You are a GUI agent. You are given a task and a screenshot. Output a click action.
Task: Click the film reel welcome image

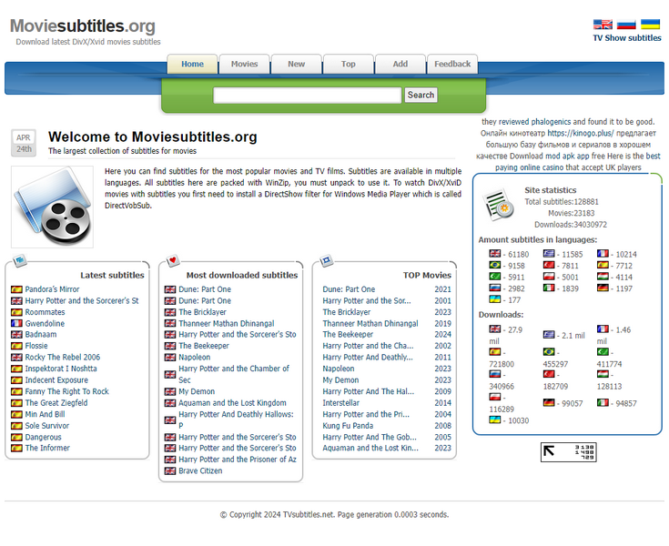(x=52, y=207)
